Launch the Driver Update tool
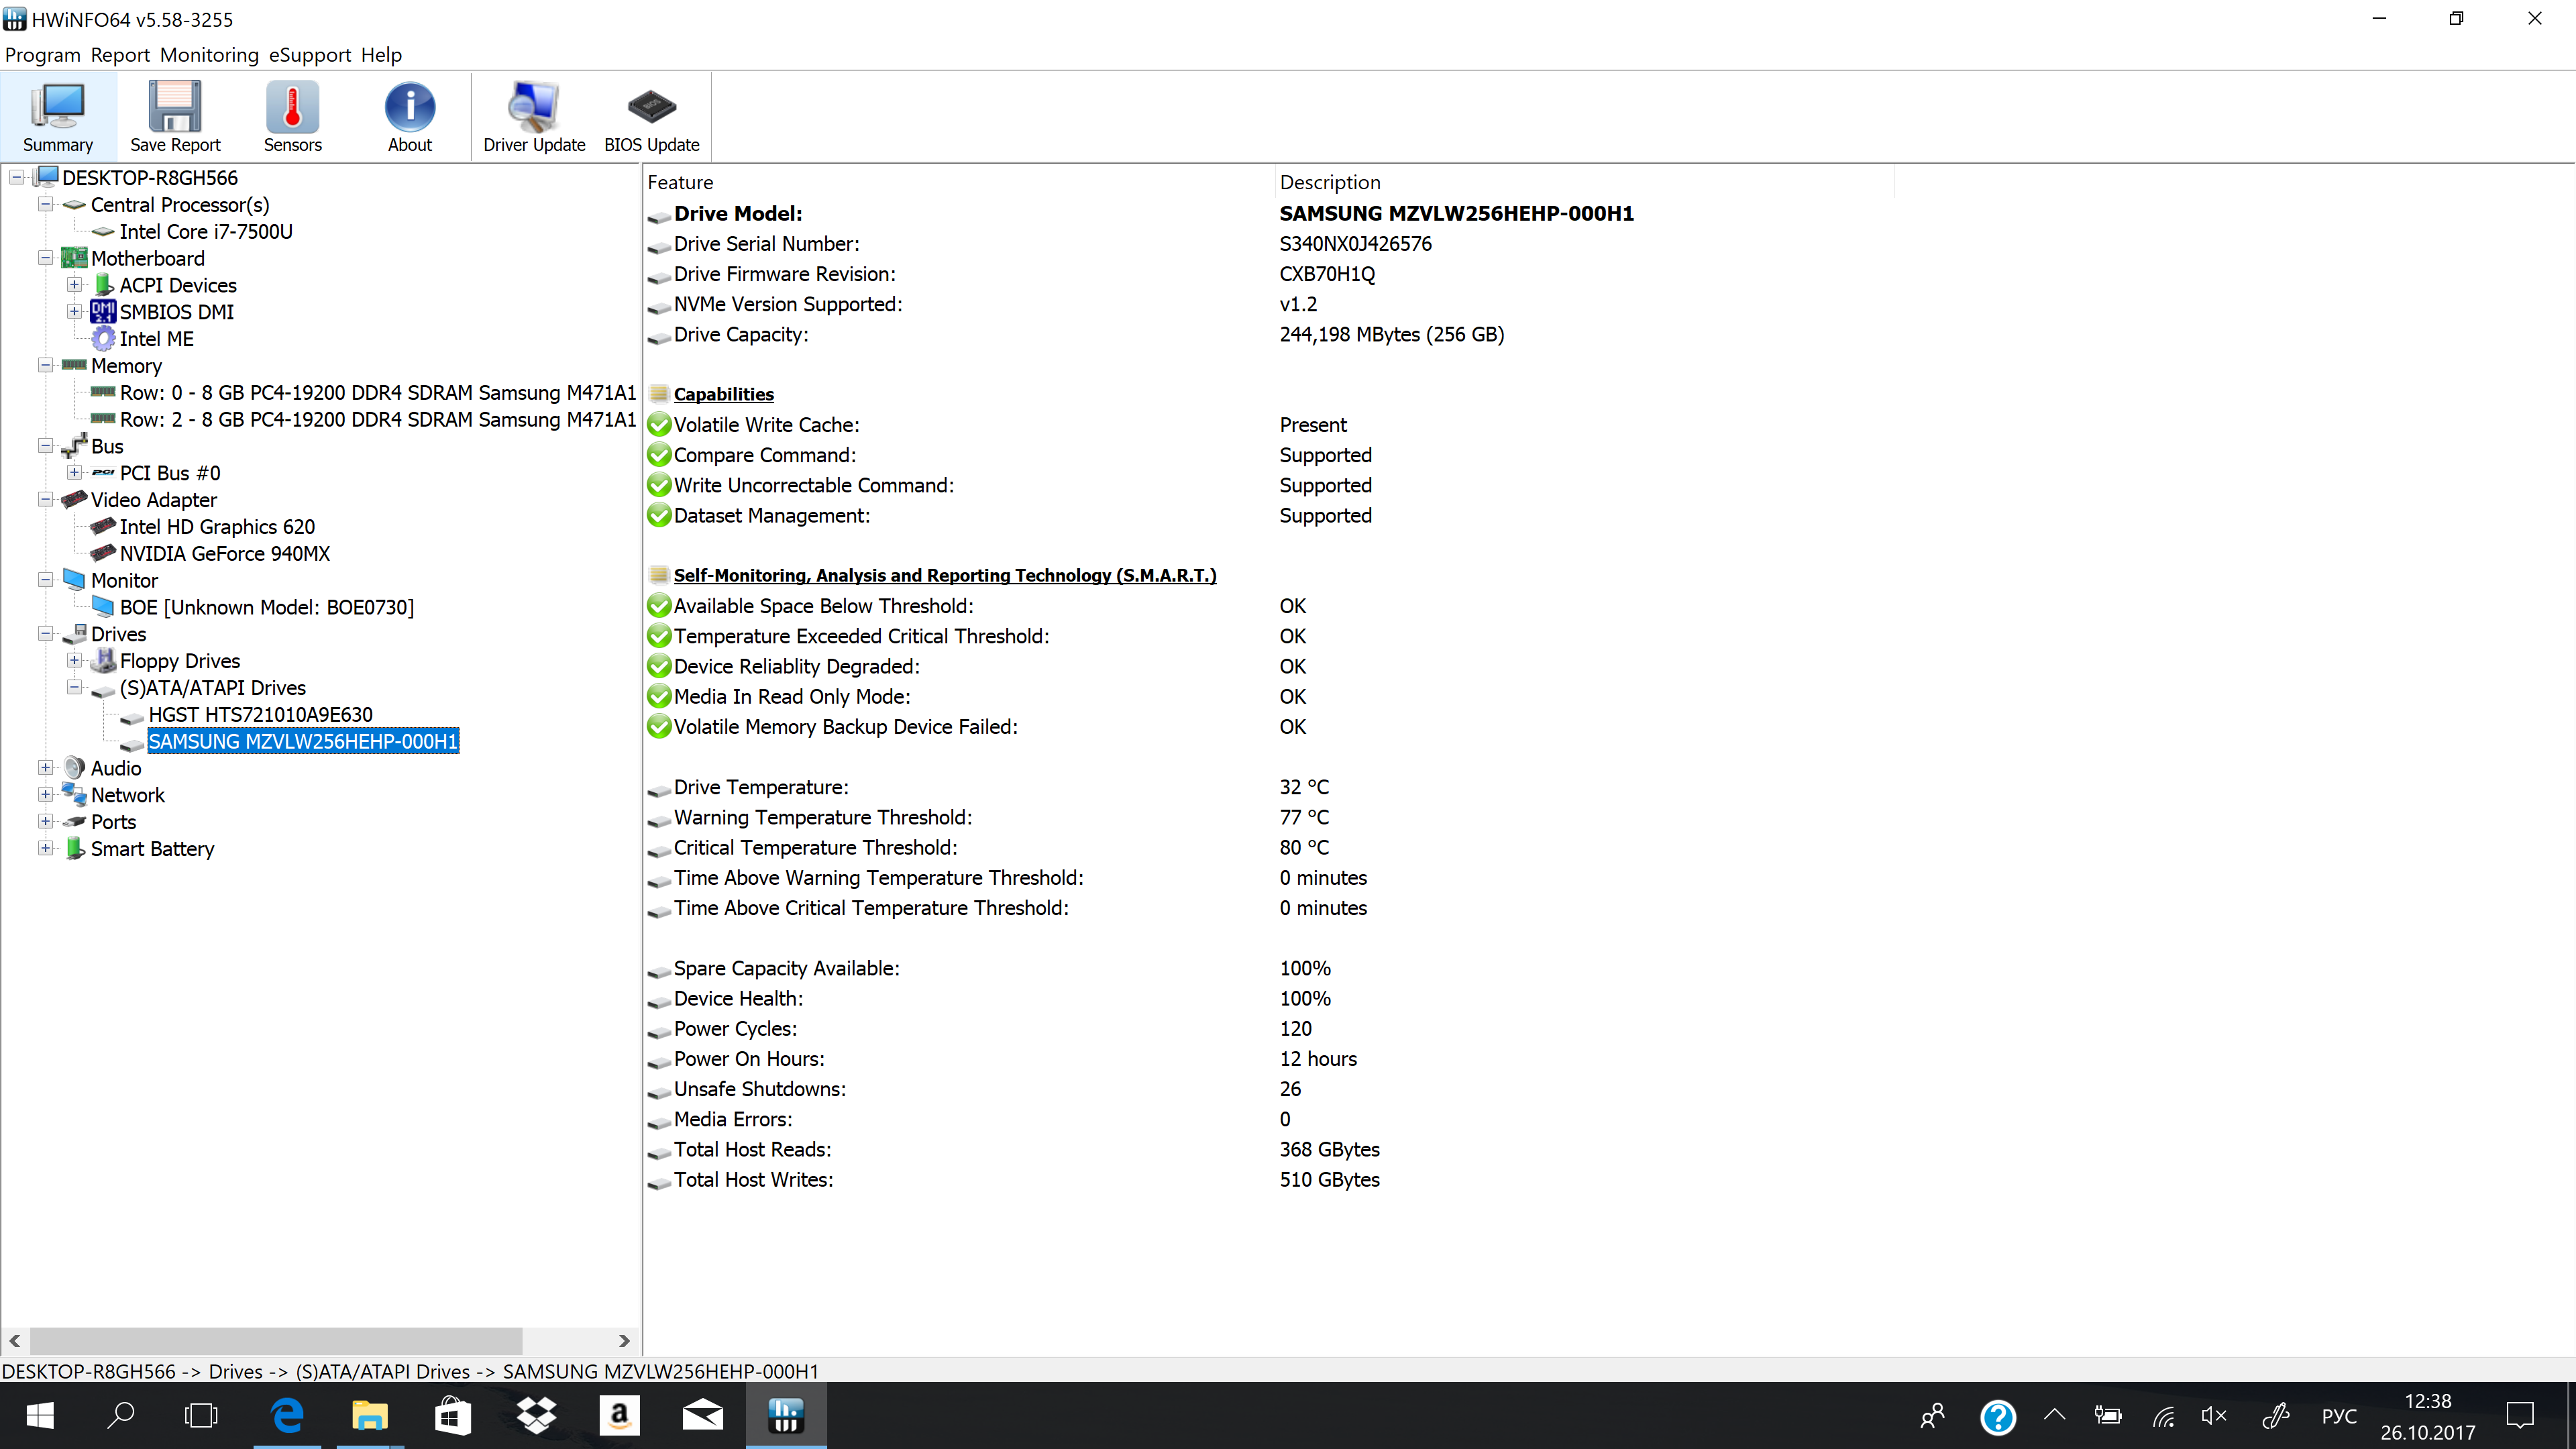 (x=534, y=117)
